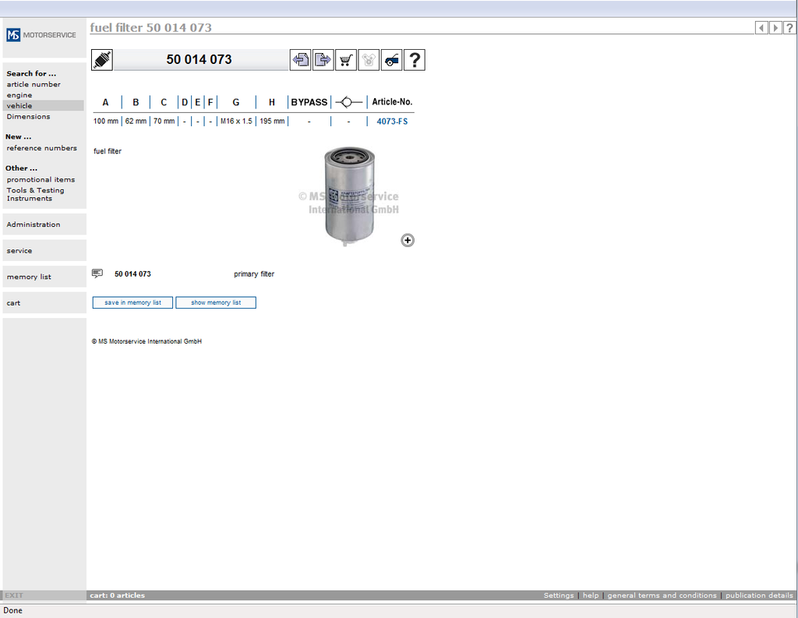The height and width of the screenshot is (618, 798).
Task: Go forward using top-right right arrow
Action: tap(775, 28)
